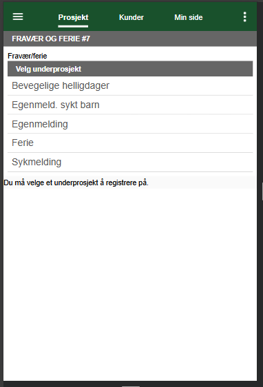The width and height of the screenshot is (263, 387).
Task: Choose Egenmeld. sykt barn subproject
Action: coord(130,105)
